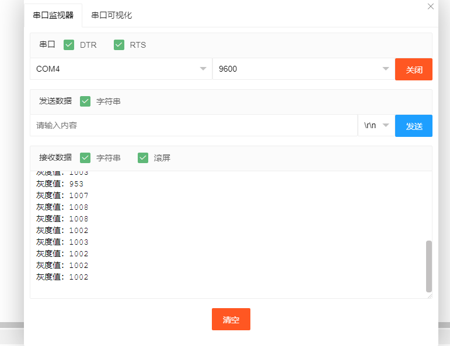450x346 pixels.
Task: Open the 9600 baud rate dropdown
Action: (x=304, y=69)
